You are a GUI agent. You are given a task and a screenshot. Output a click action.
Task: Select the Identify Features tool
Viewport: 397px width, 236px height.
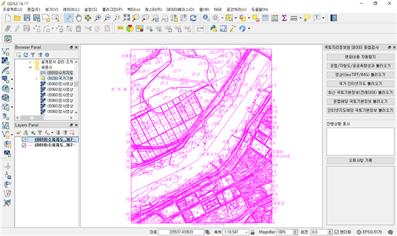(x=206, y=18)
